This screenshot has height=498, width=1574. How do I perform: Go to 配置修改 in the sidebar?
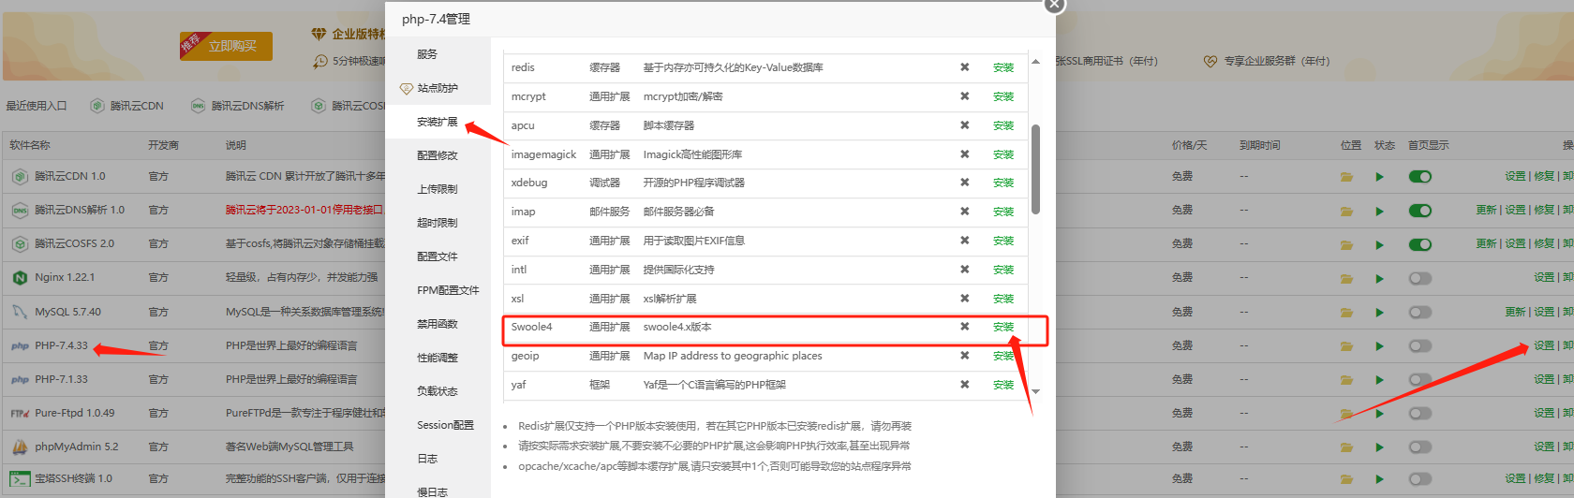(438, 155)
